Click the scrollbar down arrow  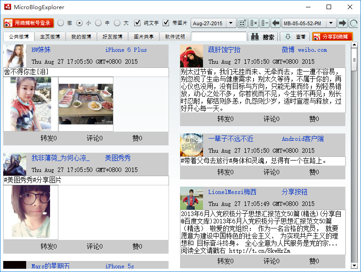(x=354, y=266)
